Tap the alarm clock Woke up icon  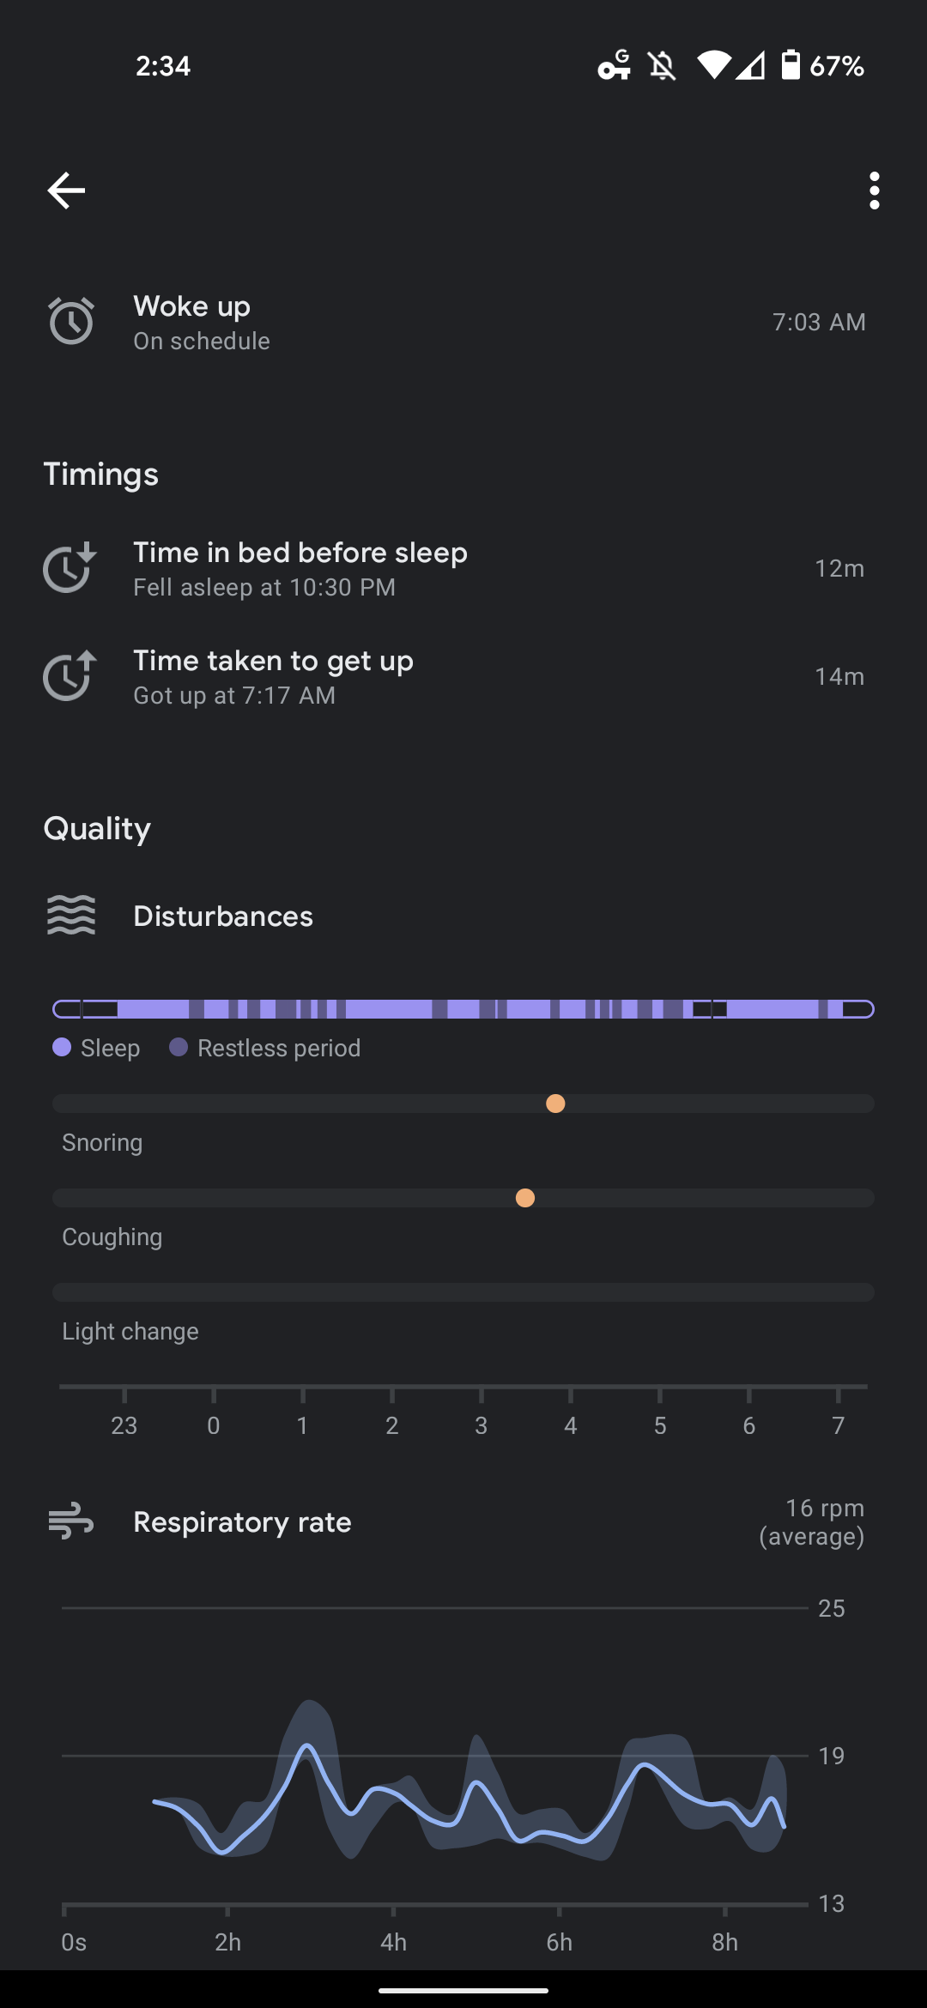[70, 322]
